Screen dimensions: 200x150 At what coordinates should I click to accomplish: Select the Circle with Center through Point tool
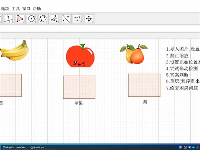[31, 18]
